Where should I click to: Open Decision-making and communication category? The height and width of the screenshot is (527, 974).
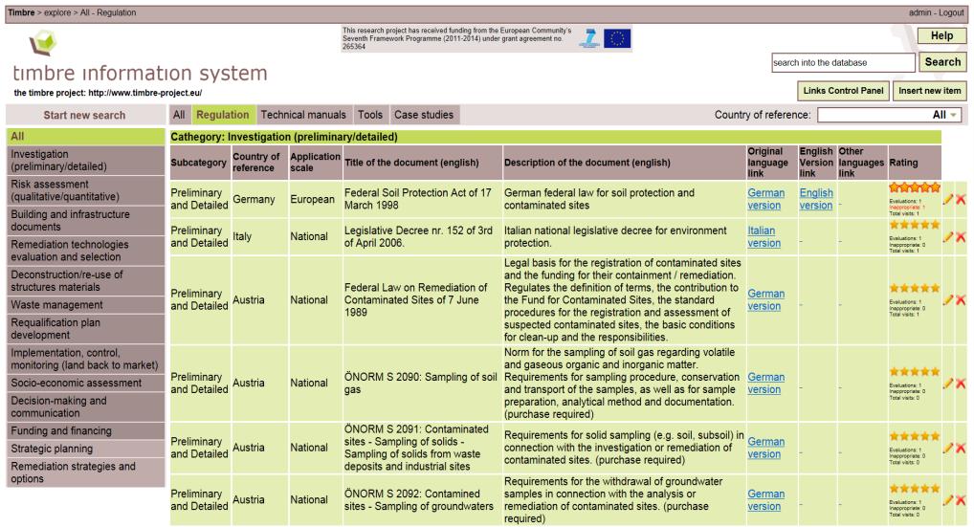click(x=86, y=406)
